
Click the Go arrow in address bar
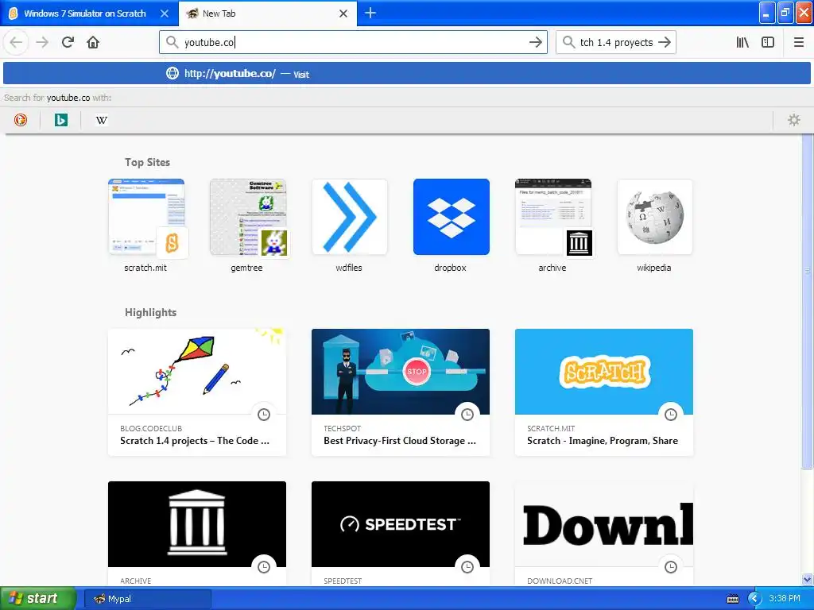535,43
